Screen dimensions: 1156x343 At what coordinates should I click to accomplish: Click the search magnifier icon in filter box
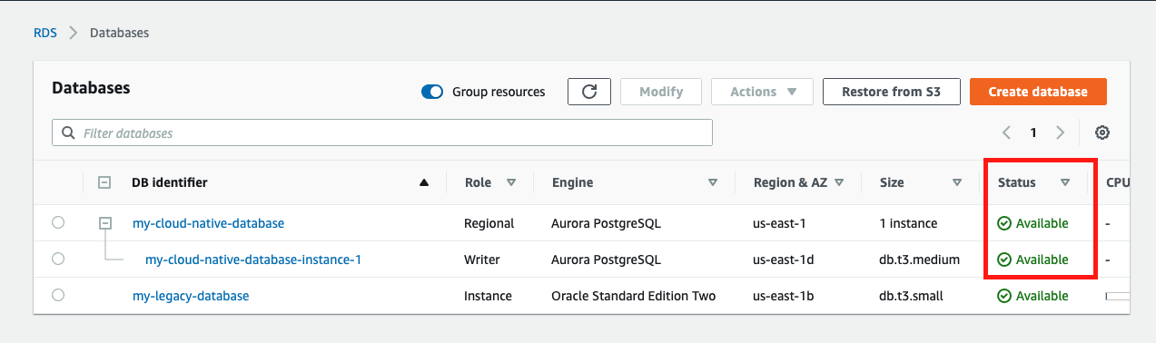pos(68,132)
